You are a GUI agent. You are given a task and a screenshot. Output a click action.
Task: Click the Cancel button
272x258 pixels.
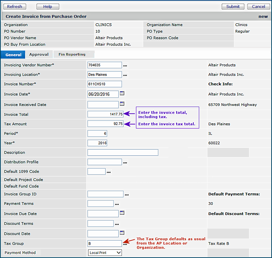(x=259, y=7)
